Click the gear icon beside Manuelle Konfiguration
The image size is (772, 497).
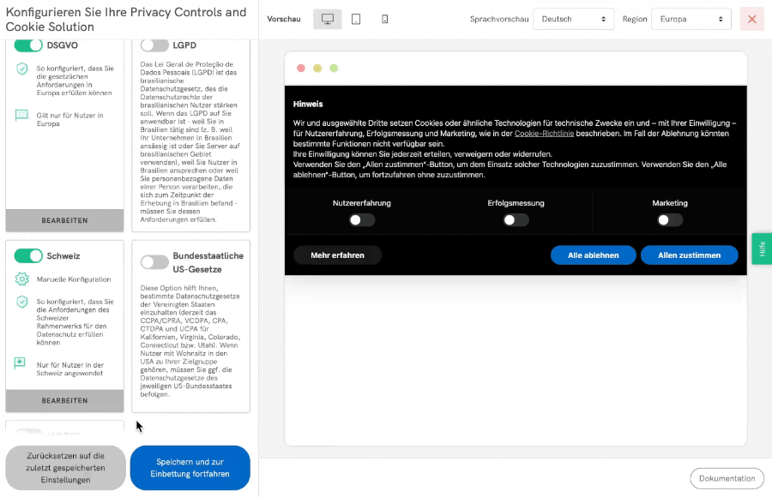tap(22, 279)
